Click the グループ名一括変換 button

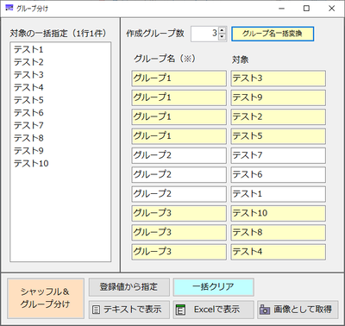pyautogui.click(x=273, y=34)
